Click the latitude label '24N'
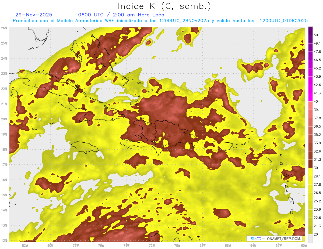 4,58
